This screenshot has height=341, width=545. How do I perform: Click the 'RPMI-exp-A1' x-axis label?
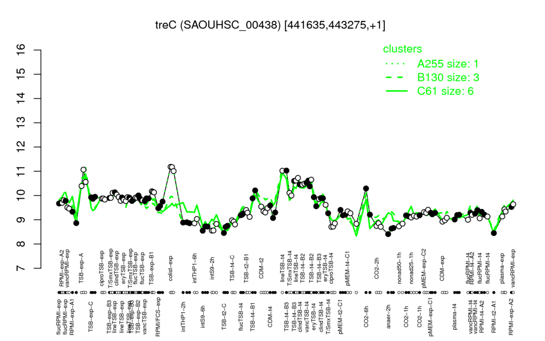[71, 316]
